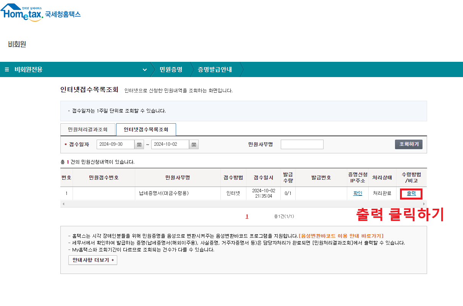463x306 pixels.
Task: Click the 민원사무명 input field
Action: pyautogui.click(x=301, y=144)
